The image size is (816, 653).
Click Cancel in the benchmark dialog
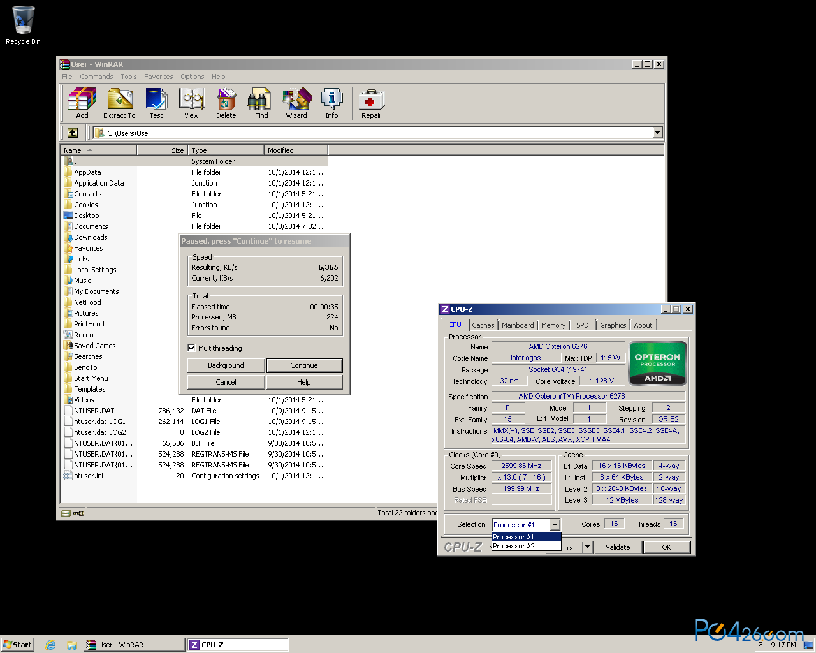point(226,382)
